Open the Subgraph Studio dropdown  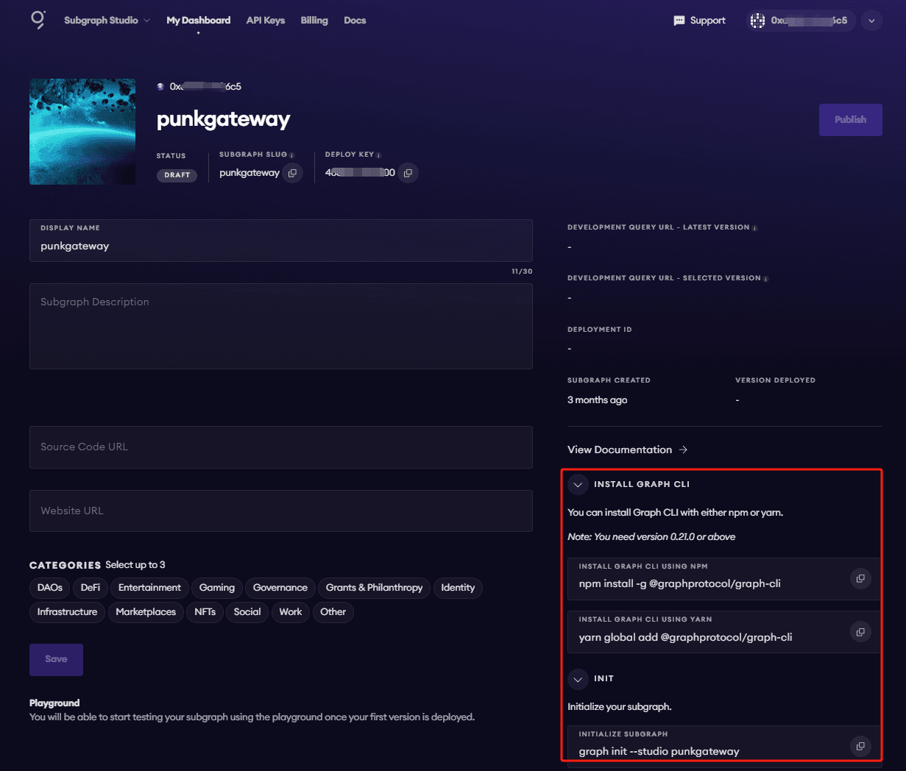pos(107,21)
